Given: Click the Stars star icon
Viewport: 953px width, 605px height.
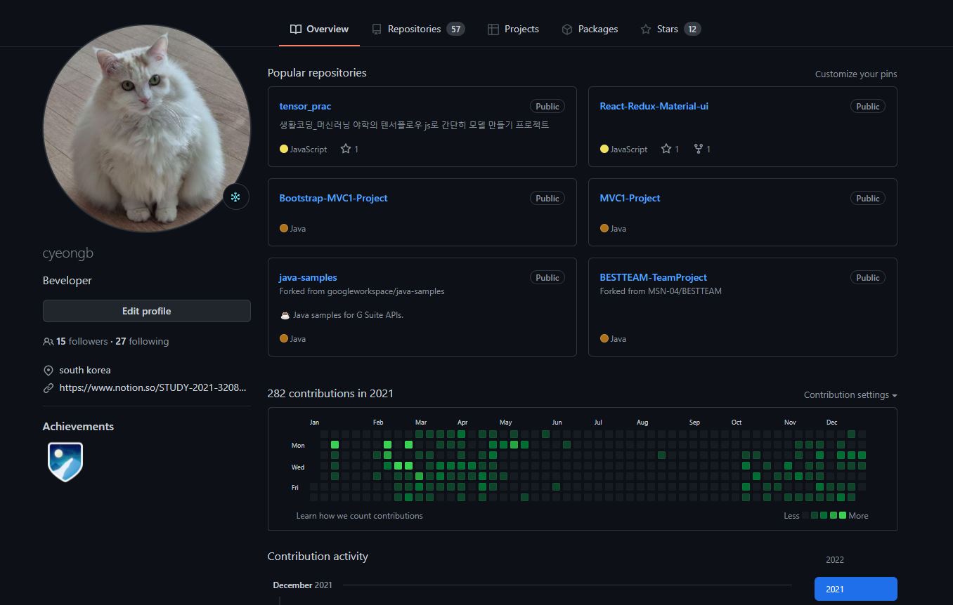Looking at the screenshot, I should coord(646,29).
